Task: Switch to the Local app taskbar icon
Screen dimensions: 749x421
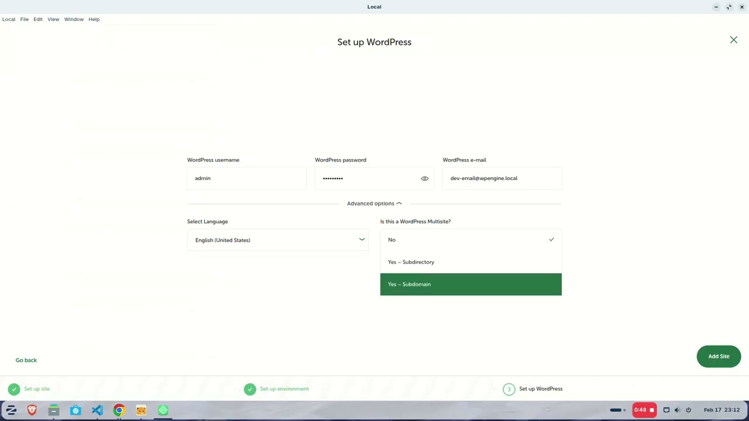Action: point(163,410)
